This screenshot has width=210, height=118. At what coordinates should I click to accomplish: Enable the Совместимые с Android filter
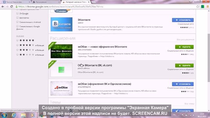17,22
